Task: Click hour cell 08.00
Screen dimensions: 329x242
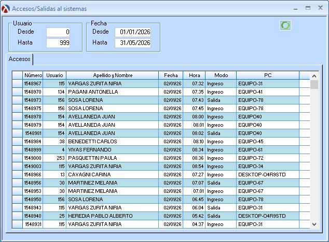Action: [x=194, y=117]
